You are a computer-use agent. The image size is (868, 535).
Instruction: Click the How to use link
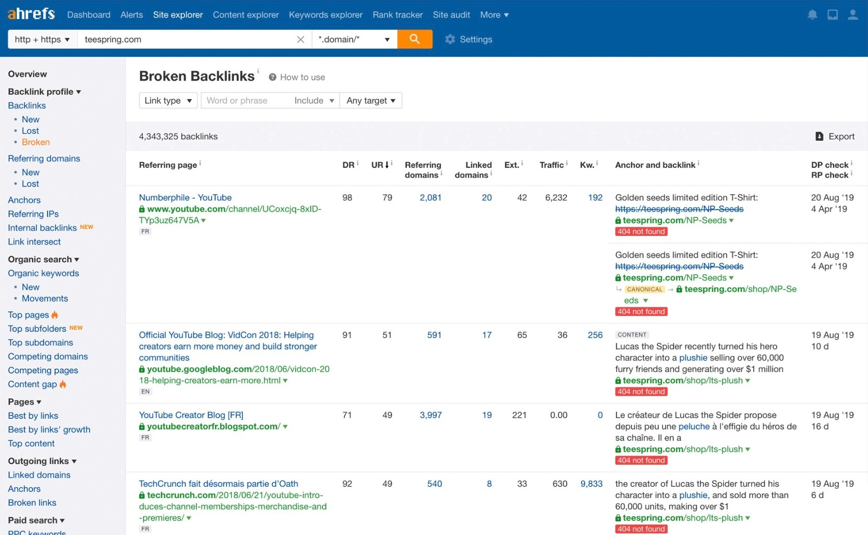click(303, 77)
